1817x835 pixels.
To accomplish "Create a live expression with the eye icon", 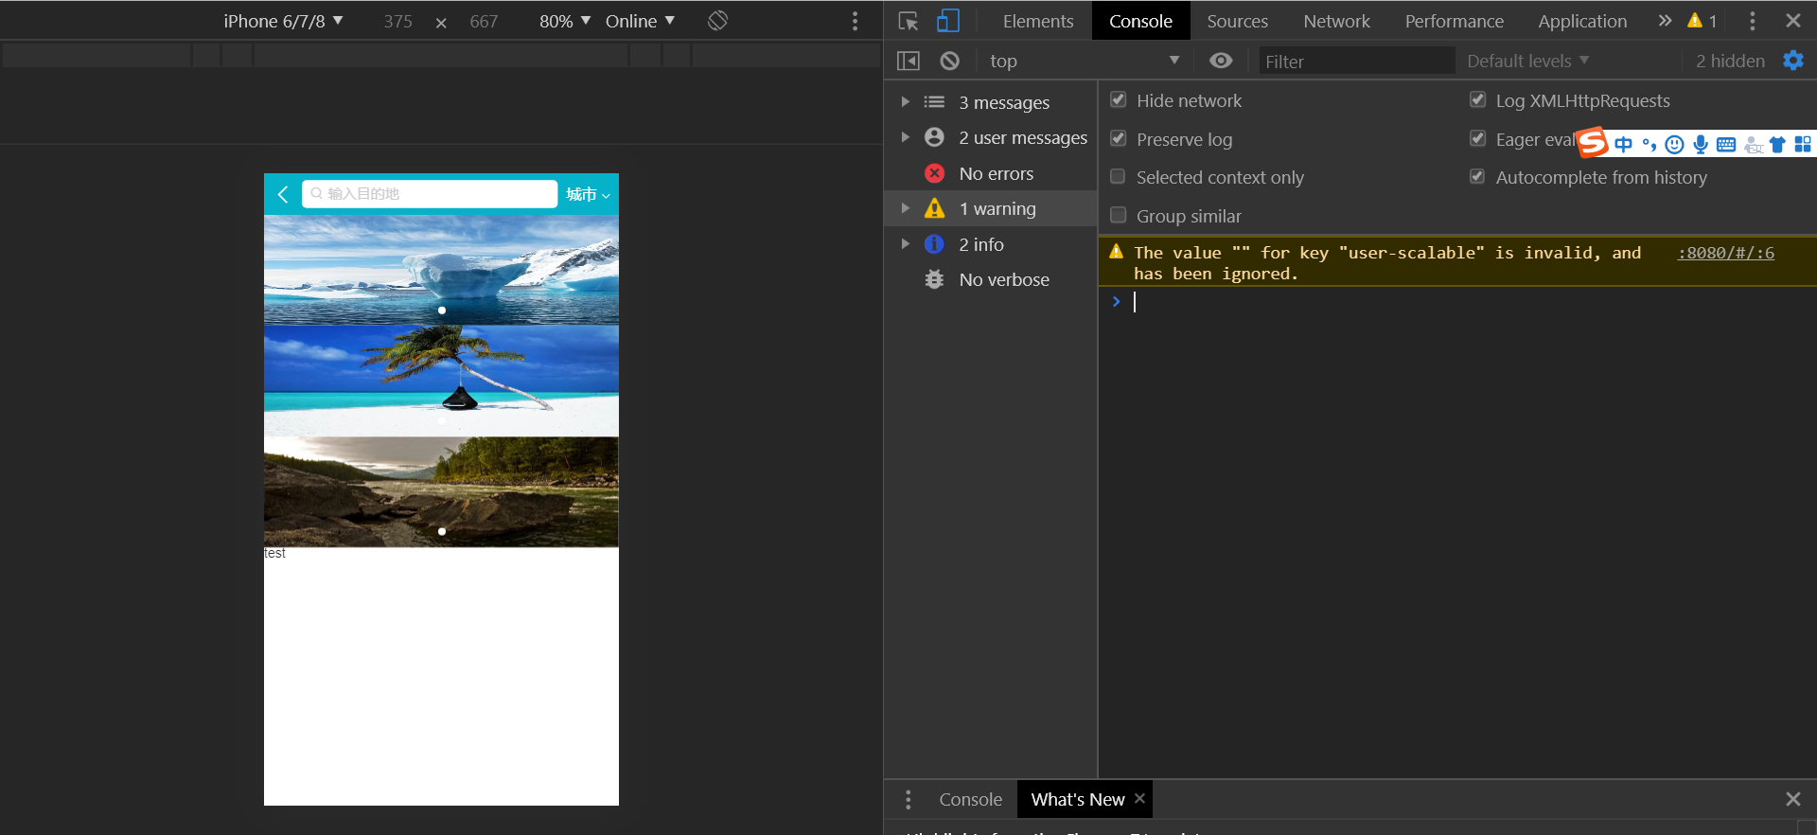I will [1221, 61].
